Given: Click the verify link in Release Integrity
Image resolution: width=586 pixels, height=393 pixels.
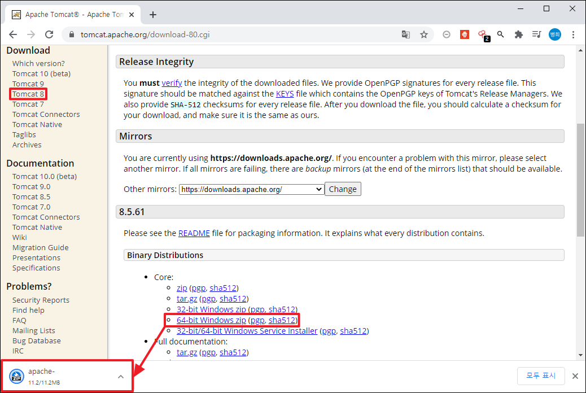Looking at the screenshot, I should pos(172,82).
